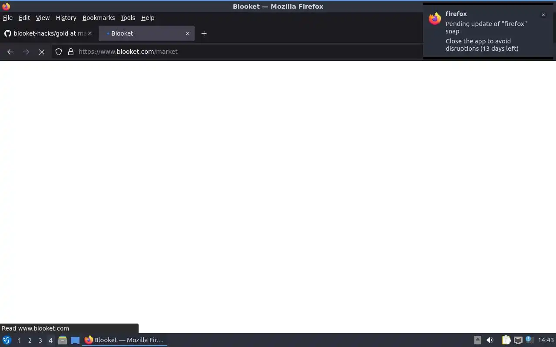Screen dimensions: 556x347
Task: Click the show desktop taskbar icon
Action: (75, 340)
